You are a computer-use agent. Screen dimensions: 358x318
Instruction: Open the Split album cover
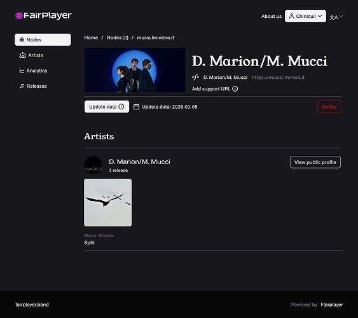pos(107,202)
